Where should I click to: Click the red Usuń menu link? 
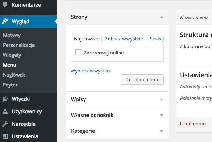[x=193, y=124]
